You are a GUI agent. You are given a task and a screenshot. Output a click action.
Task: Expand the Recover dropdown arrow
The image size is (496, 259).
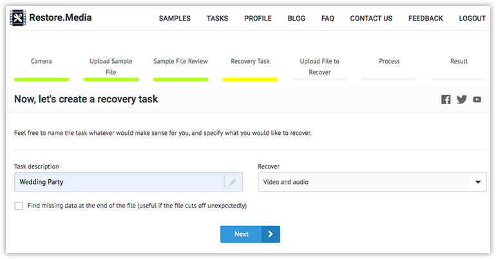coord(478,182)
